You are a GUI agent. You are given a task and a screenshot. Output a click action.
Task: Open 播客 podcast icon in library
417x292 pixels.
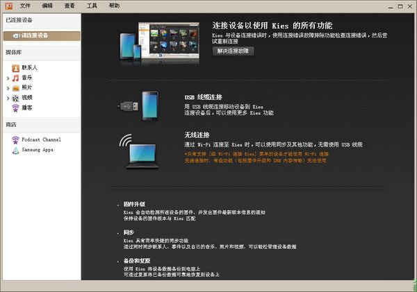pyautogui.click(x=15, y=108)
